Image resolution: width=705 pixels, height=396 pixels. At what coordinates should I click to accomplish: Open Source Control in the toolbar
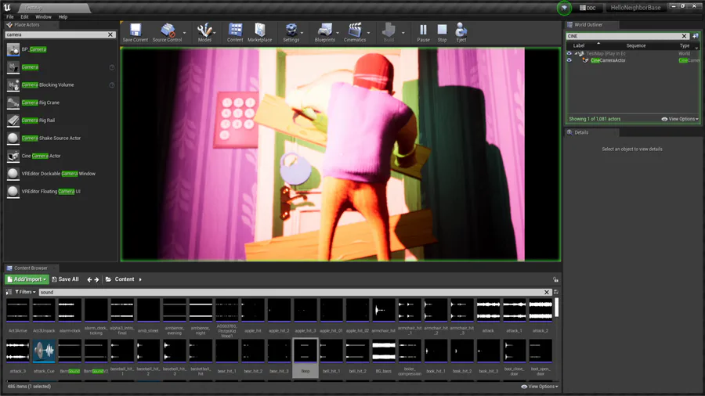(x=167, y=32)
